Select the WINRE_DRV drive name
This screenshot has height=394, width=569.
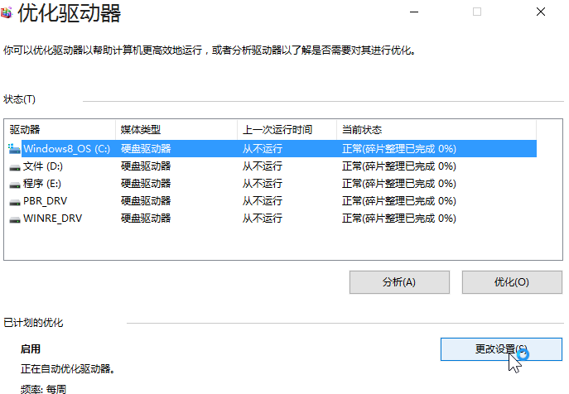(x=53, y=219)
